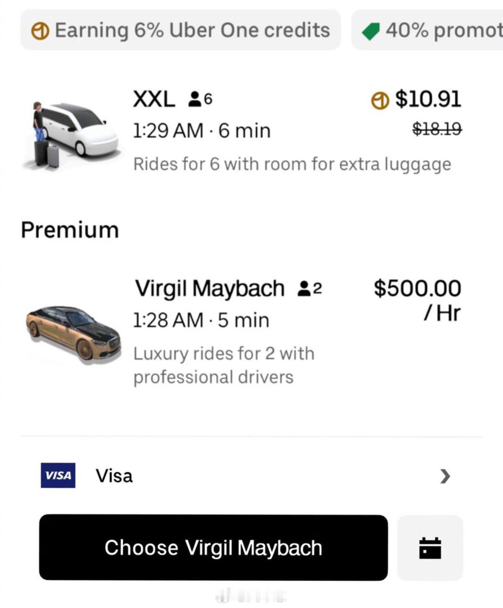This screenshot has width=503, height=608.
Task: Tap the Premium section header
Action: (70, 229)
